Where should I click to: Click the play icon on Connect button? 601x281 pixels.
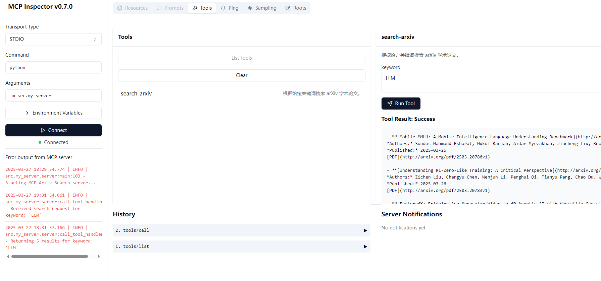[x=43, y=130]
